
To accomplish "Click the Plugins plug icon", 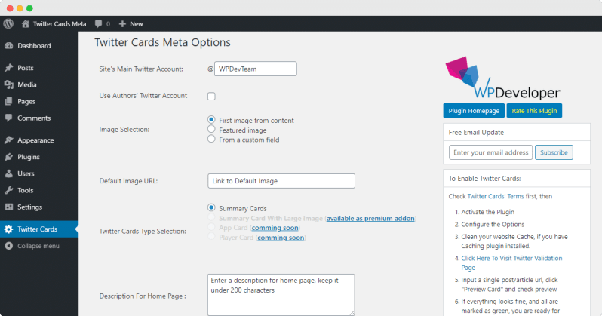I will [8, 157].
